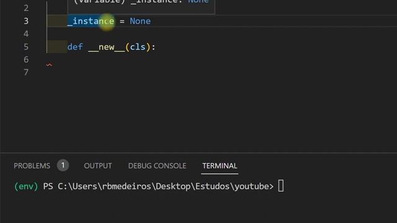The width and height of the screenshot is (397, 223).
Task: Click line number 3 in gutter
Action: pos(26,21)
